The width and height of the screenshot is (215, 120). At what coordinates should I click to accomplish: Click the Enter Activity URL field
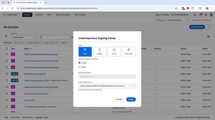(x=103, y=86)
